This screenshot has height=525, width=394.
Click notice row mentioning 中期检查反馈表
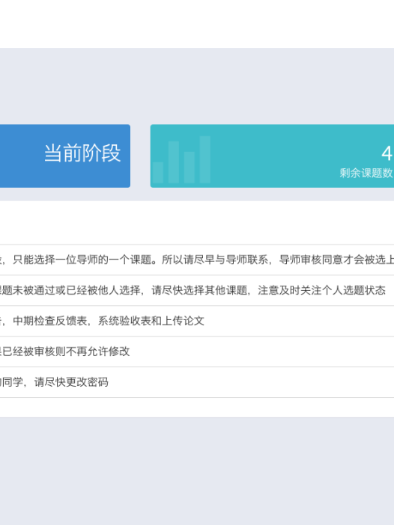pyautogui.click(x=197, y=321)
